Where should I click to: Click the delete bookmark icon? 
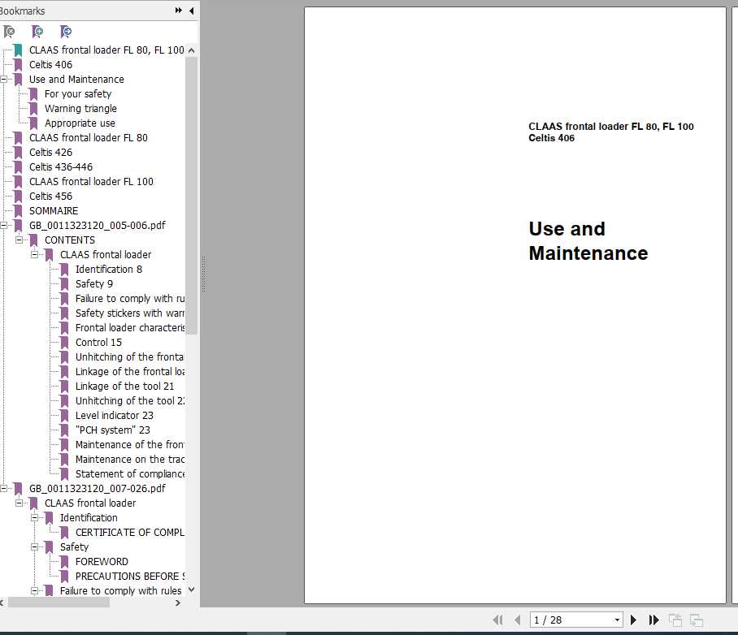point(9,32)
